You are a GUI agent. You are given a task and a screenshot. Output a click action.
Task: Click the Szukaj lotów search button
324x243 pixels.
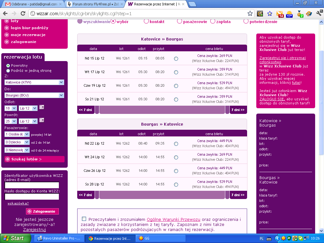(34, 159)
